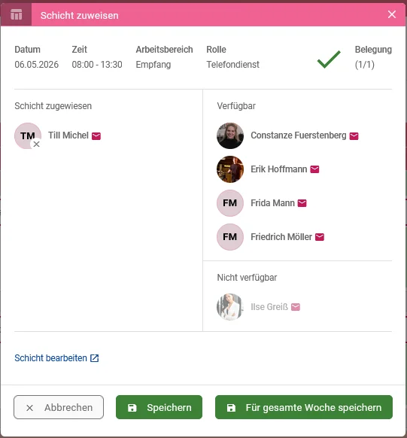Click the Schicht zuweisen dialog title
Image resolution: width=407 pixels, height=438 pixels.
point(80,15)
